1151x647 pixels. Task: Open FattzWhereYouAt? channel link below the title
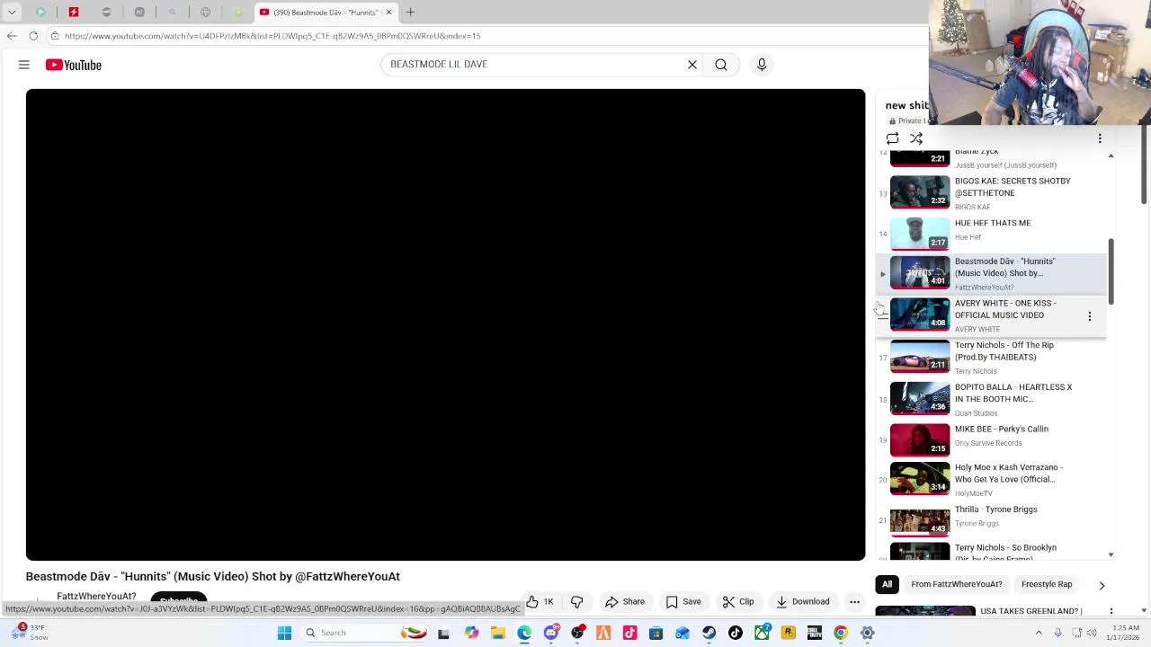[96, 597]
